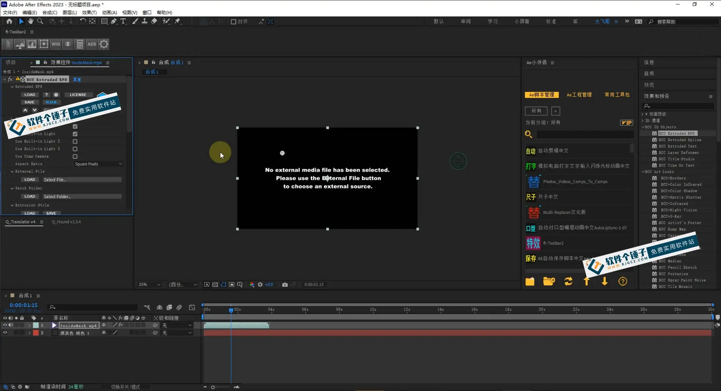Click the orange down arrow icon
The height and width of the screenshot is (391, 721).
pyautogui.click(x=605, y=281)
